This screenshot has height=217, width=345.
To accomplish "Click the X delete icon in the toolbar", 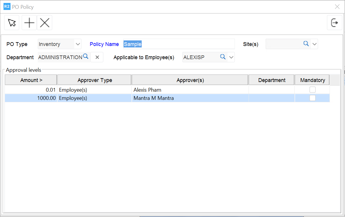I will coord(44,23).
